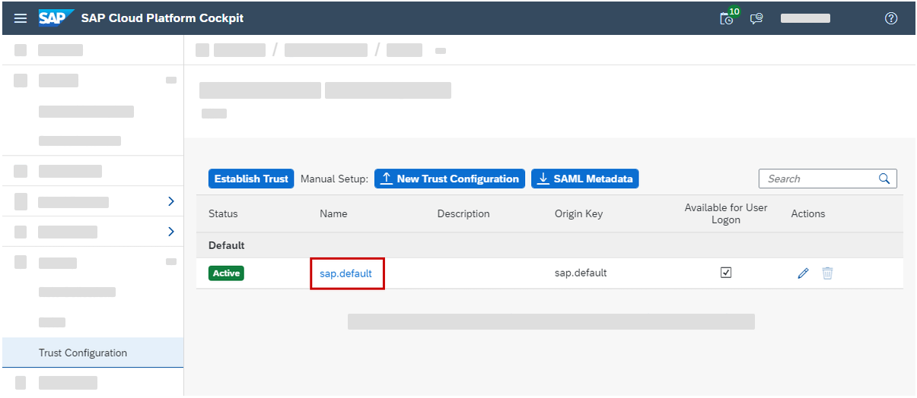This screenshot has width=917, height=398.
Task: Click the Active status badge
Action: [x=227, y=273]
